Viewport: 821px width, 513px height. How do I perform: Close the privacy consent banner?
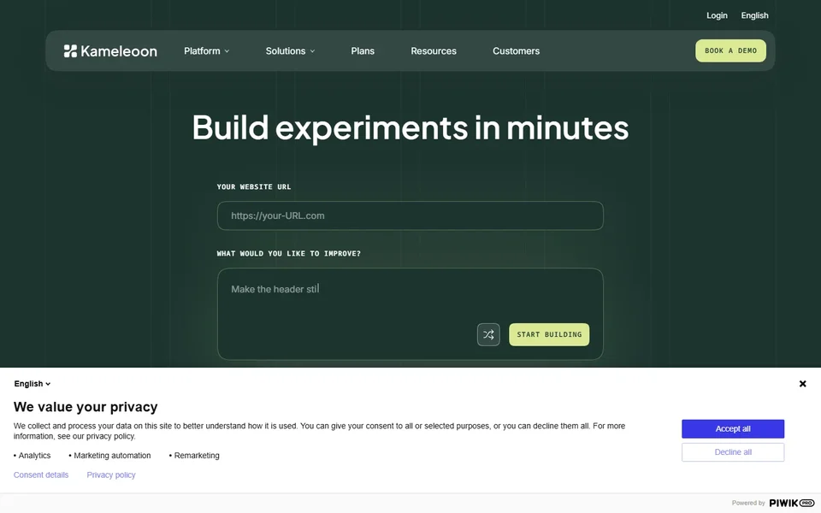pyautogui.click(x=802, y=384)
